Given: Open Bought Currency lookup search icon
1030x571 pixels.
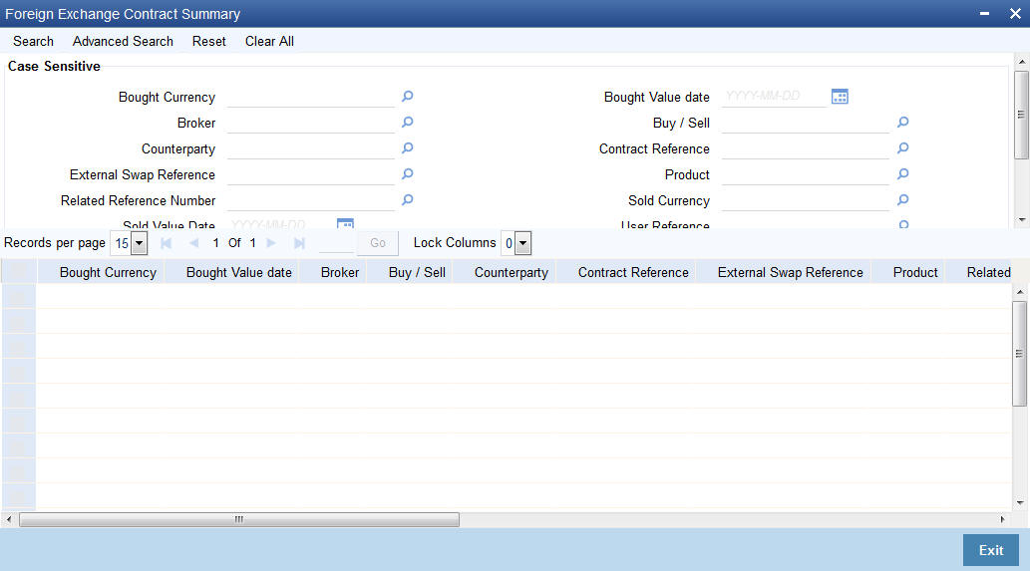Looking at the screenshot, I should (407, 97).
